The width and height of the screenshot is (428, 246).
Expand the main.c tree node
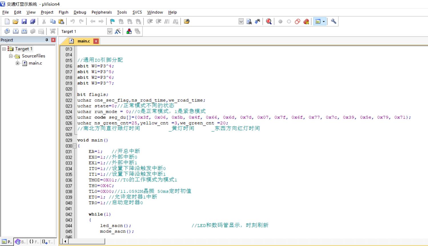click(18, 63)
